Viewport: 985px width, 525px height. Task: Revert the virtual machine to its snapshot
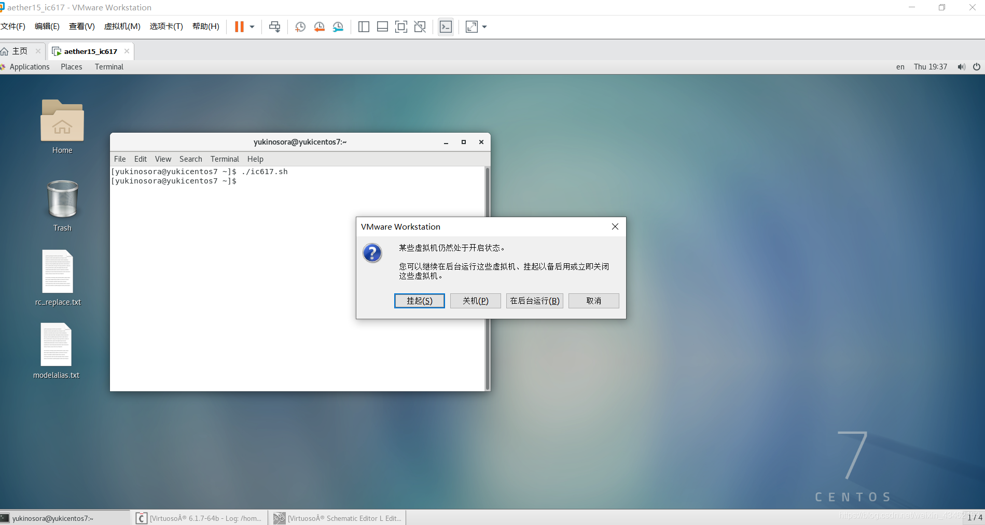point(319,26)
